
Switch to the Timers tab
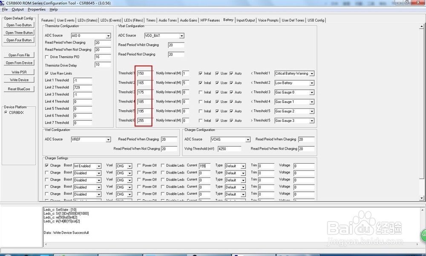(x=151, y=20)
